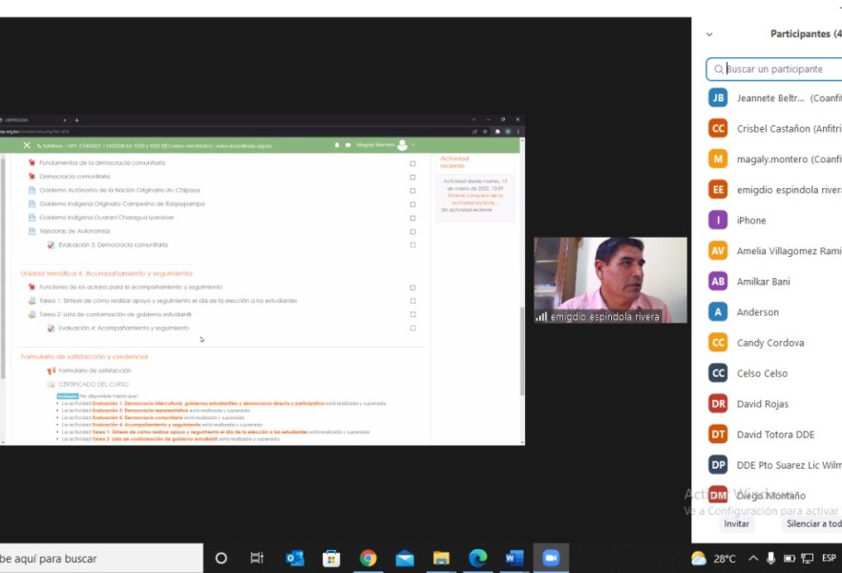The height and width of the screenshot is (573, 842).
Task: Launch Microsoft Word from the taskbar
Action: [515, 558]
